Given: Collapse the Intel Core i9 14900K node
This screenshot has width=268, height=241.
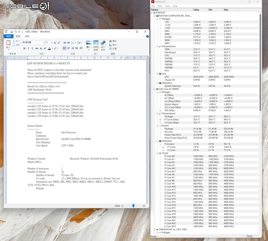Looking at the screenshot, I should point(154,89).
